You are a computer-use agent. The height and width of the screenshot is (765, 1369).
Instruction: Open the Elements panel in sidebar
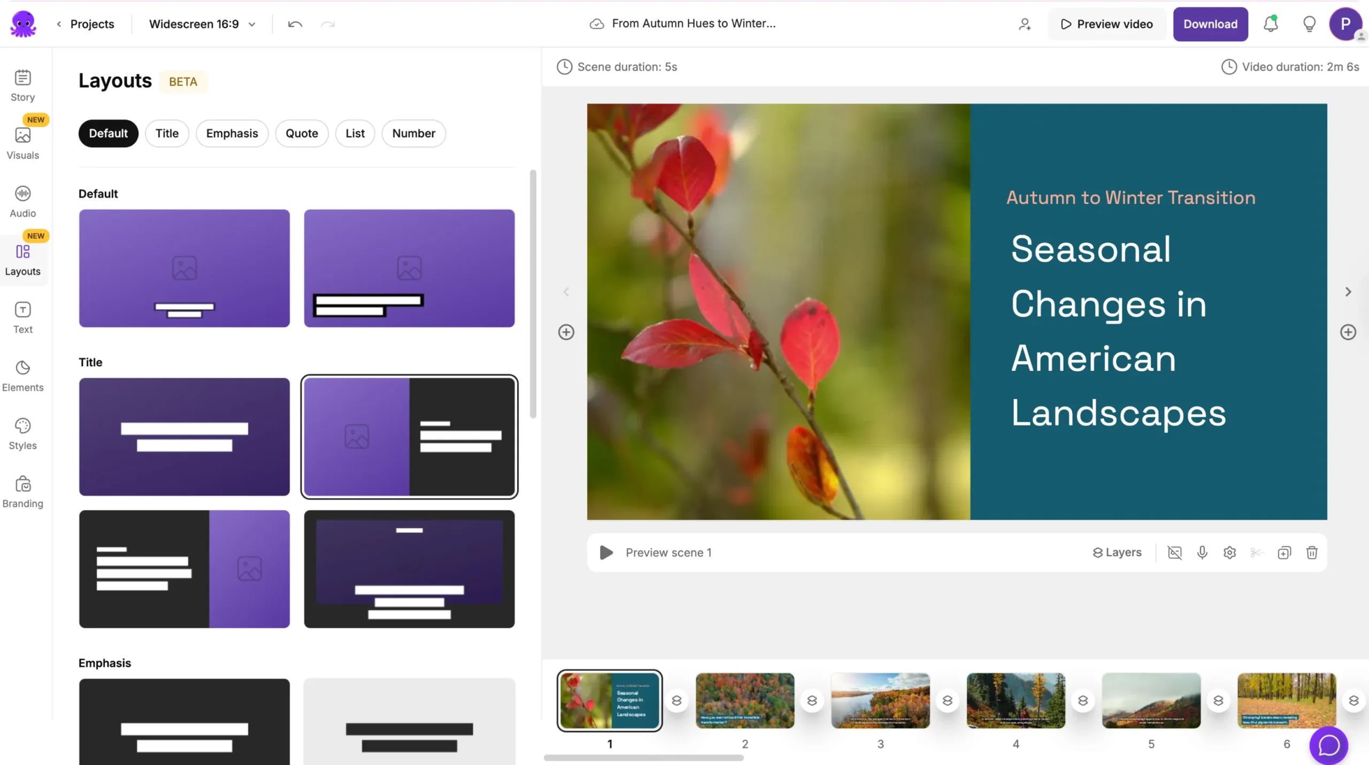click(x=22, y=376)
